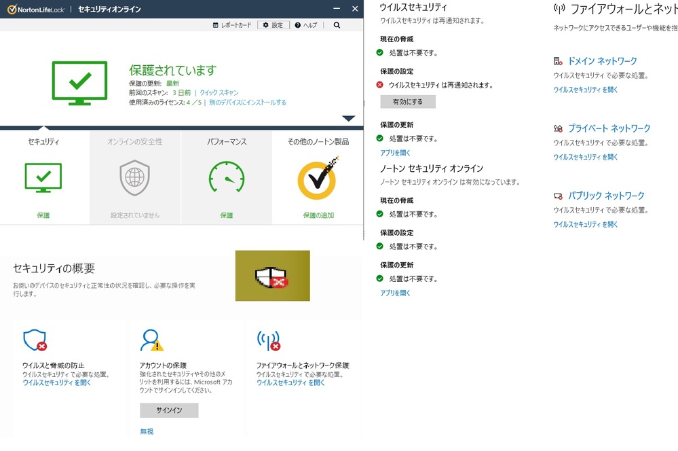
Task: Click the プライベート ネットワーク people icon
Action: coord(558,128)
